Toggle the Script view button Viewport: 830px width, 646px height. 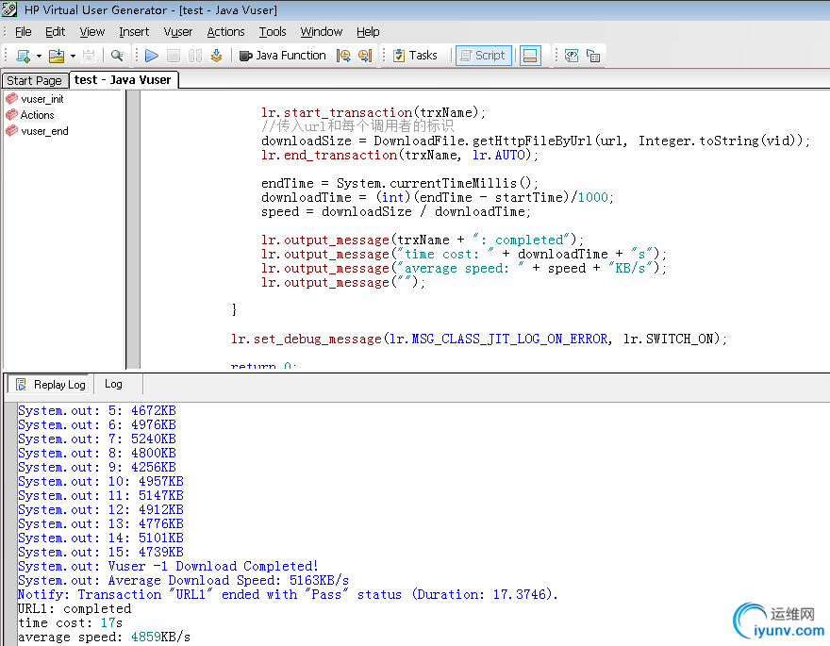tap(483, 56)
